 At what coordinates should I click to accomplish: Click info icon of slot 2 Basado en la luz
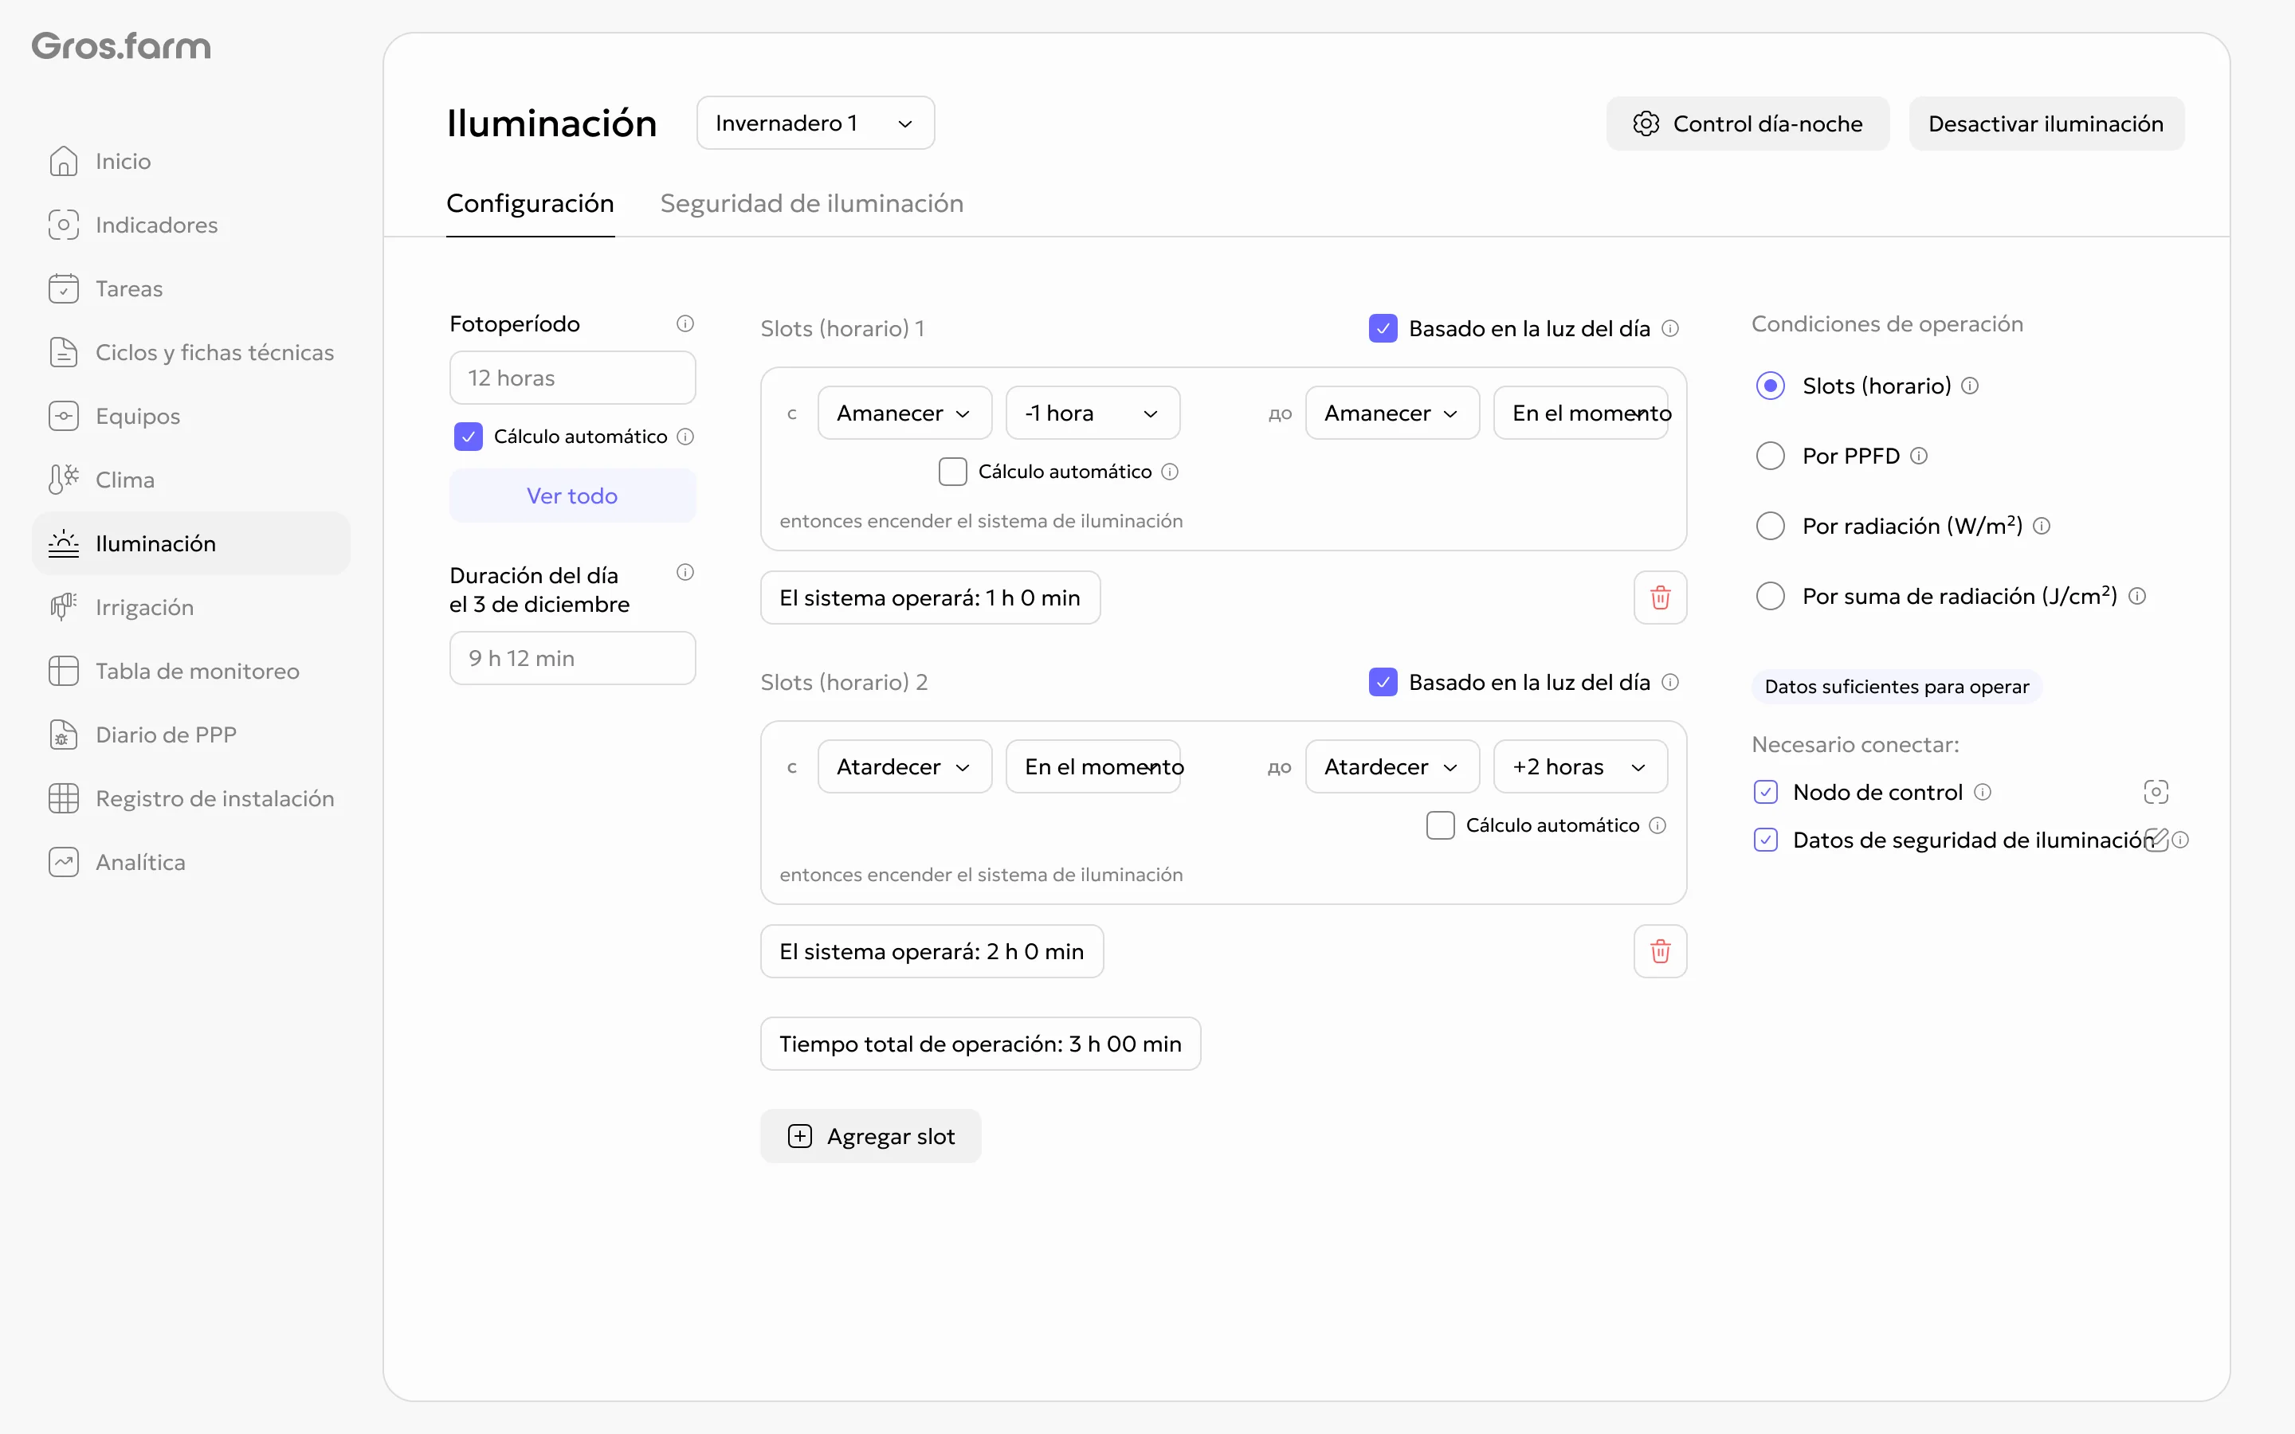pyautogui.click(x=1670, y=682)
